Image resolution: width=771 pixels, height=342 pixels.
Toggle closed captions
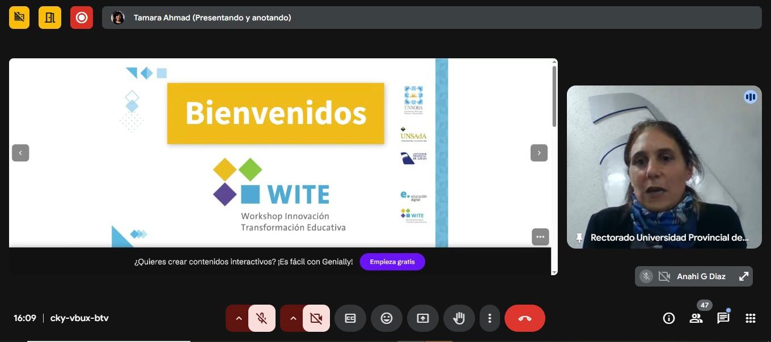tap(350, 318)
